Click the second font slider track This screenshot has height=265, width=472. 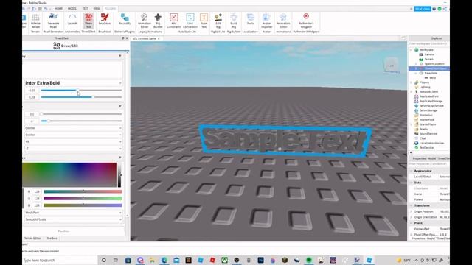(x=82, y=97)
